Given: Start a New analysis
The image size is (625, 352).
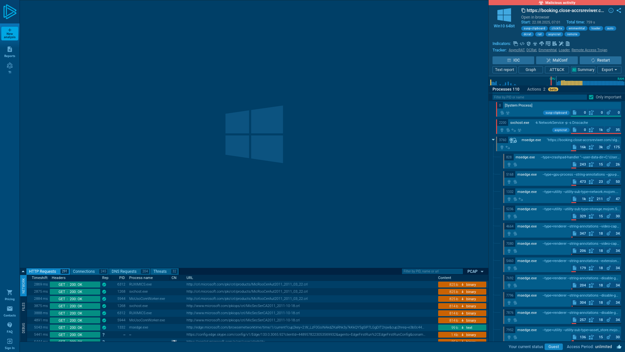Looking at the screenshot, I should [x=10, y=33].
